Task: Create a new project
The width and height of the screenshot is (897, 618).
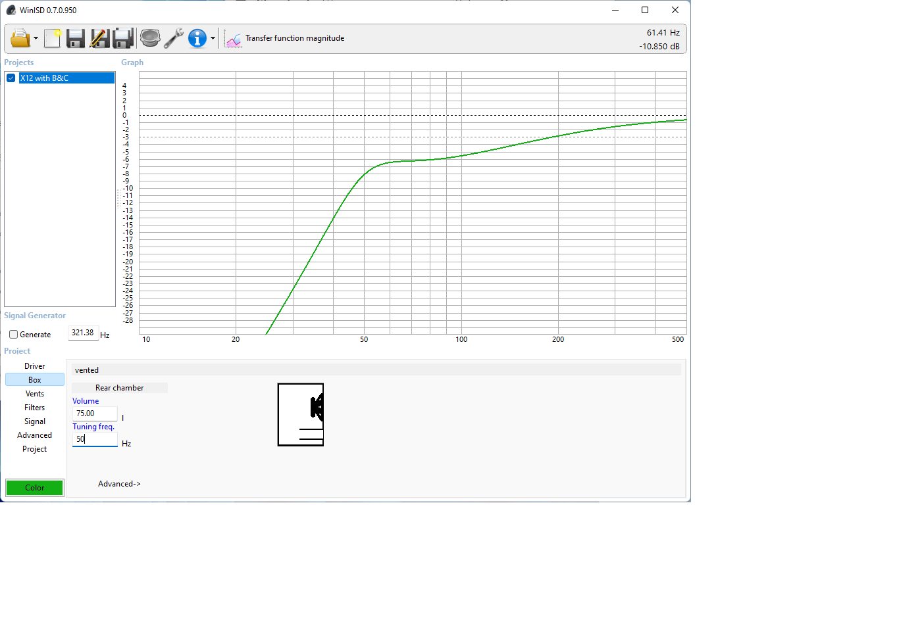Action: point(52,38)
